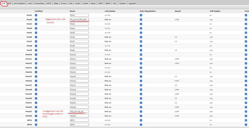Click the Port1 name field
The image size is (249, 128).
[79, 15]
